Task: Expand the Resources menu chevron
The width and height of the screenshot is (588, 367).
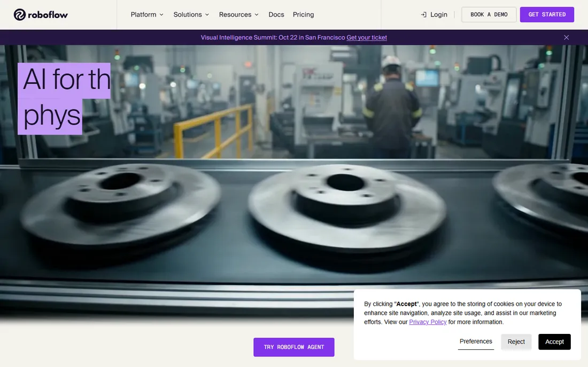Action: (257, 14)
